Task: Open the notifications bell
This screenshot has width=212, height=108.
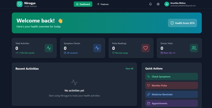Action: (150, 4)
